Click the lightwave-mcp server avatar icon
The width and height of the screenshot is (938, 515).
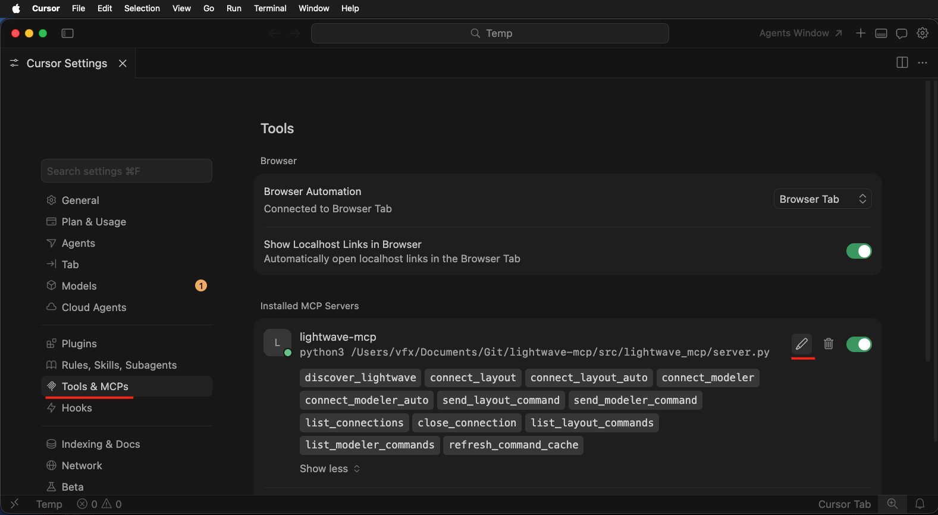tap(277, 343)
